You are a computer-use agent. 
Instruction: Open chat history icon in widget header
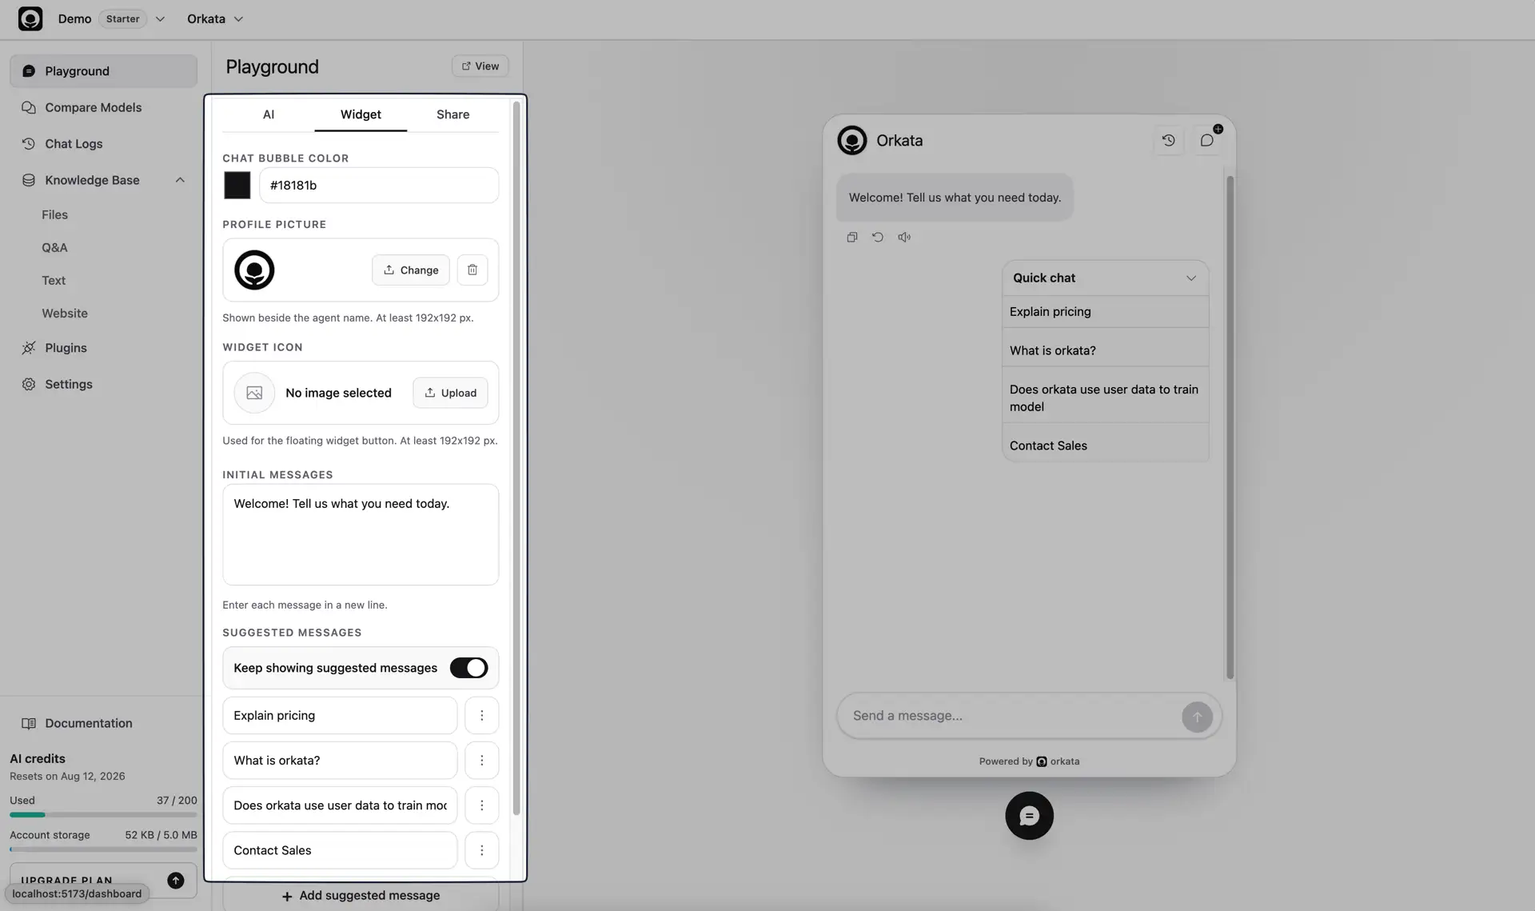(1168, 141)
